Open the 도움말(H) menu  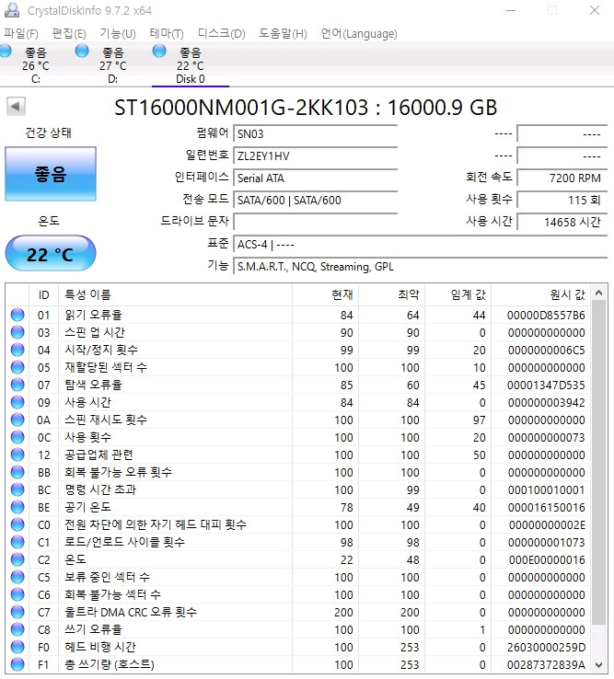[x=283, y=33]
